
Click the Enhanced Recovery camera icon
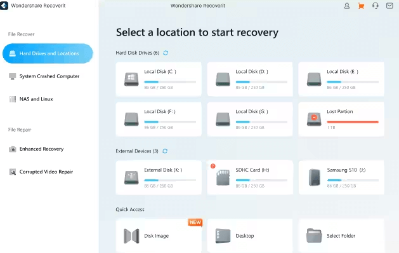pyautogui.click(x=12, y=149)
